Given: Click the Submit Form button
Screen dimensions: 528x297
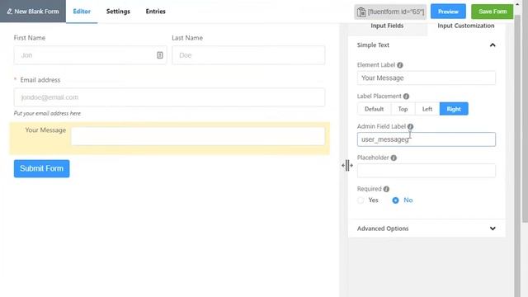Looking at the screenshot, I should [x=42, y=168].
